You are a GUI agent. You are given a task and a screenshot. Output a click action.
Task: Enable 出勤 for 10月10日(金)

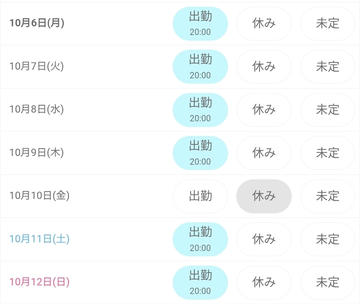pyautogui.click(x=200, y=196)
